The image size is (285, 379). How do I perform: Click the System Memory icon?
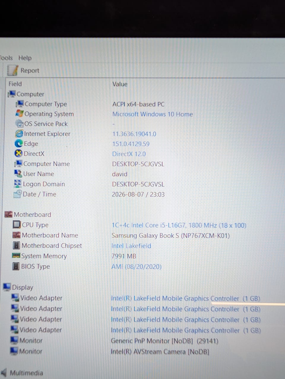point(16,255)
